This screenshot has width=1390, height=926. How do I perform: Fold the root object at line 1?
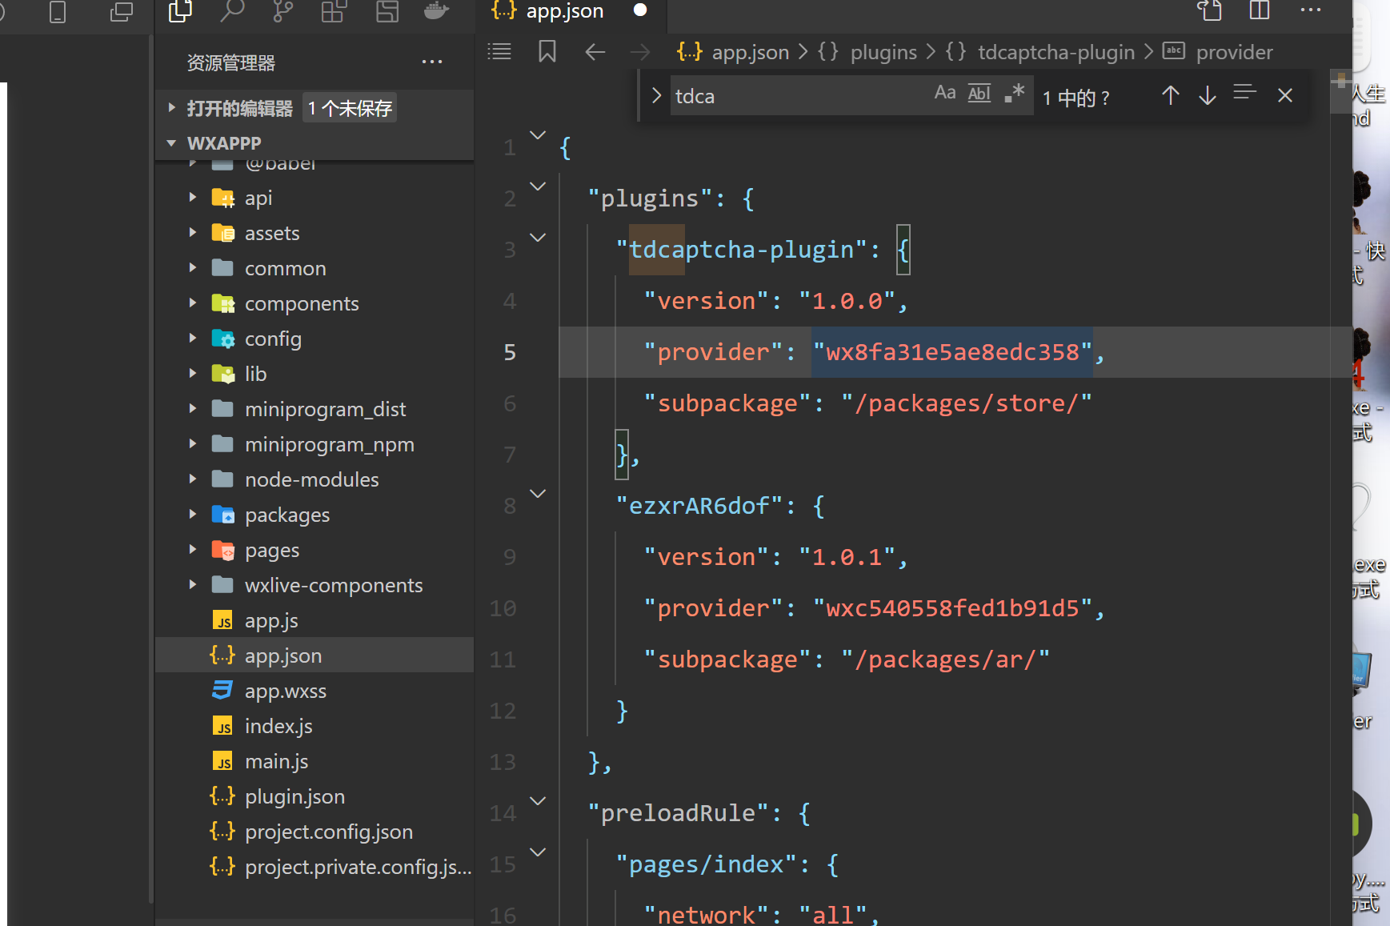point(538,134)
